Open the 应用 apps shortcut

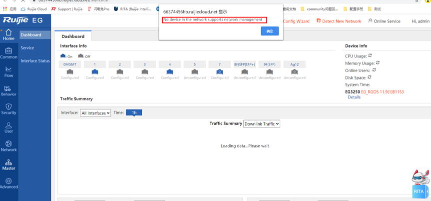pyautogui.click(x=9, y=9)
